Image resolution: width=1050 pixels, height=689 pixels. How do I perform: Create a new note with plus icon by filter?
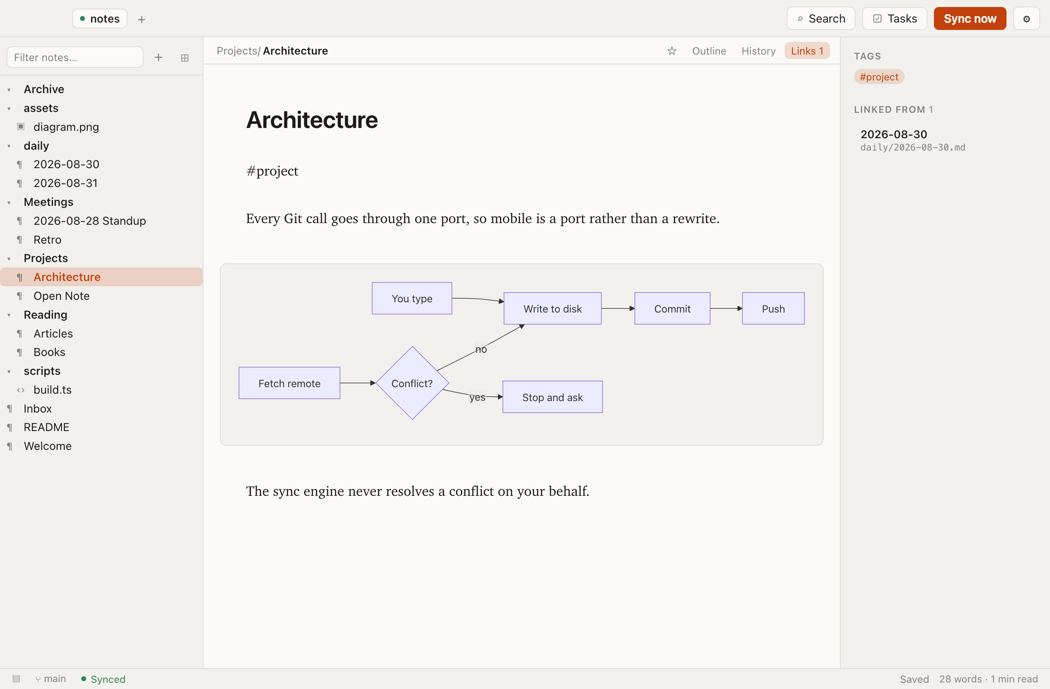pyautogui.click(x=158, y=57)
